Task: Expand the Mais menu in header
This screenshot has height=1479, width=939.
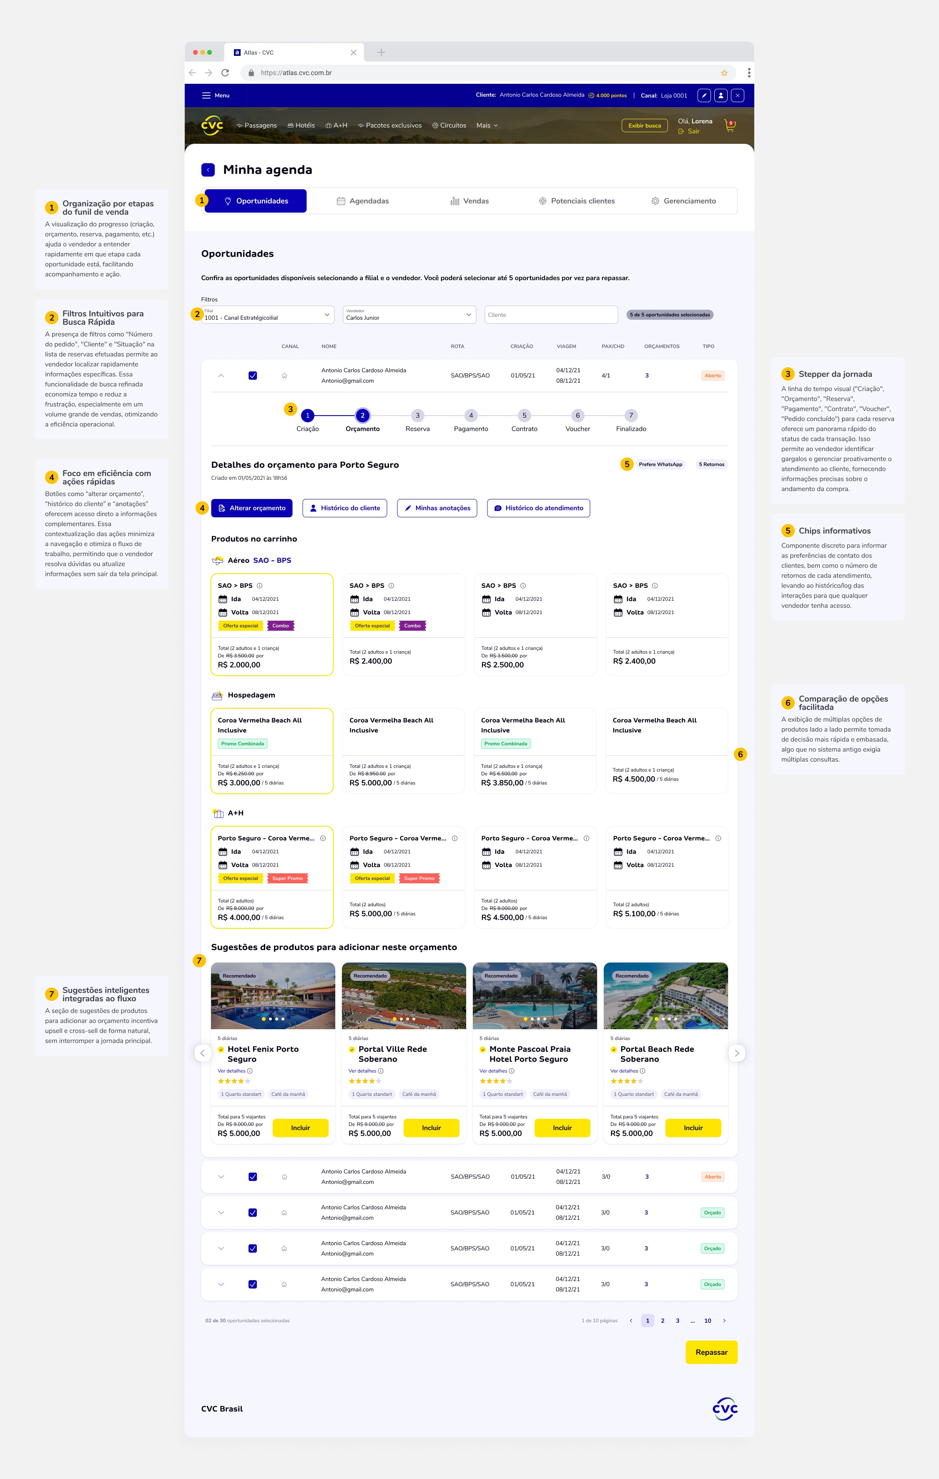Action: click(487, 125)
